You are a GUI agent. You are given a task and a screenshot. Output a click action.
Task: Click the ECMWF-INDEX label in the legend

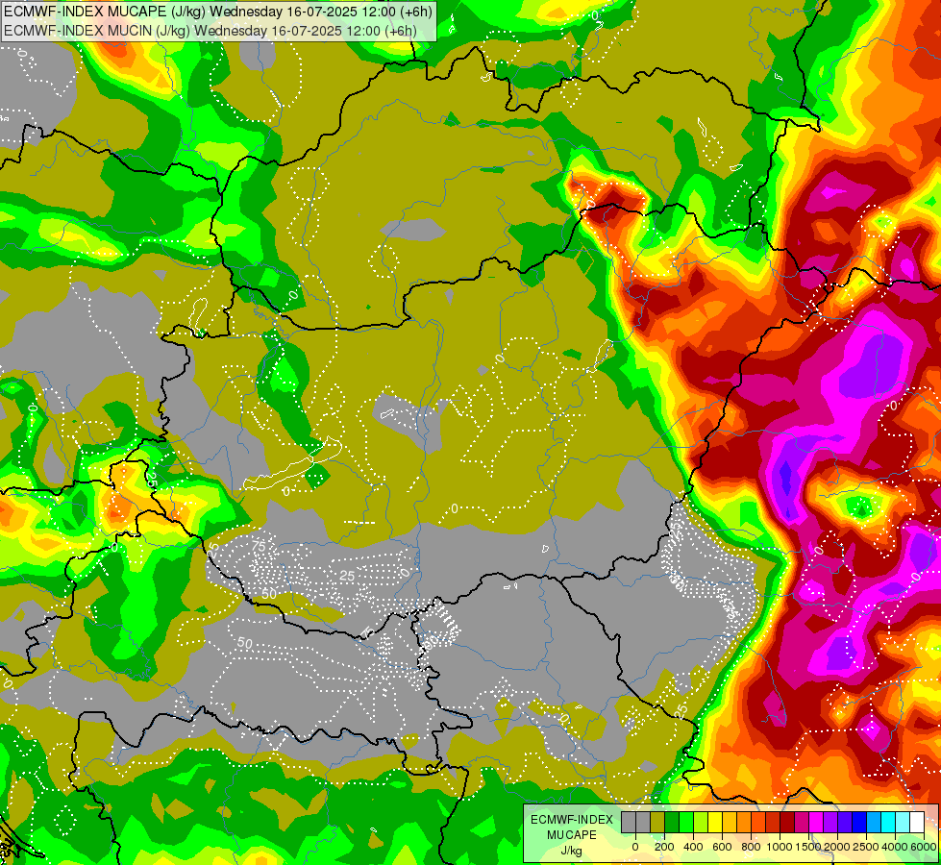572,820
